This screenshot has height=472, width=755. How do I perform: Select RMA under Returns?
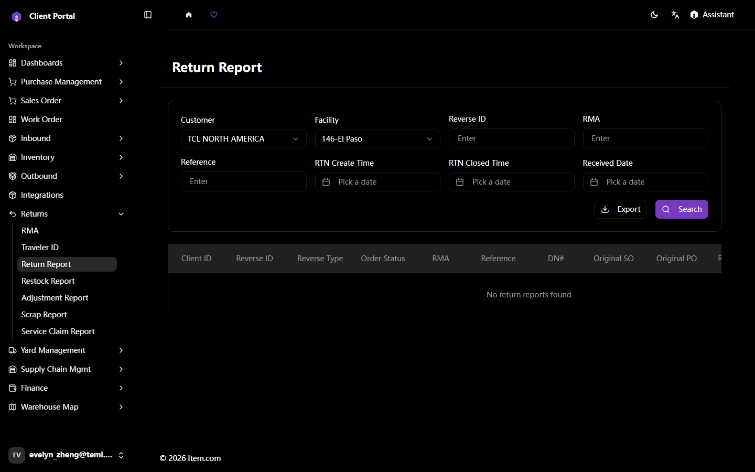[x=67, y=231]
